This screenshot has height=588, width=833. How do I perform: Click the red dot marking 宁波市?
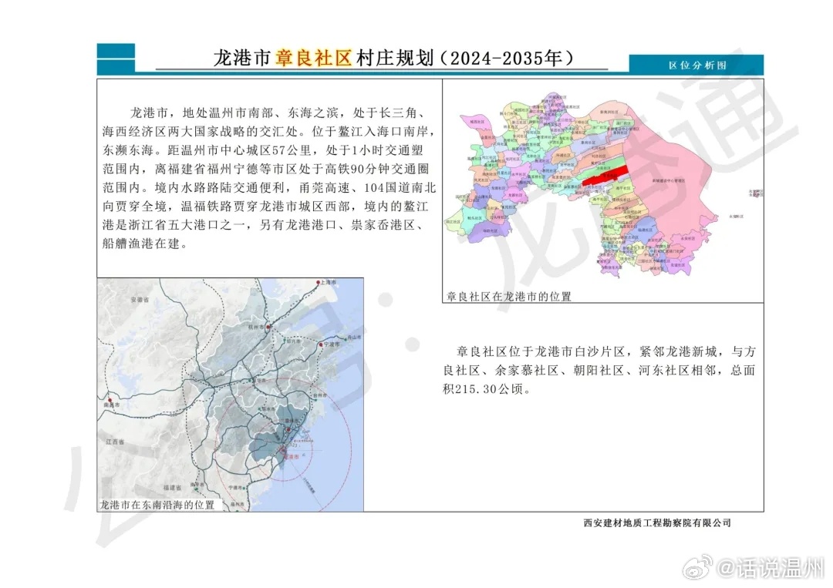point(322,345)
